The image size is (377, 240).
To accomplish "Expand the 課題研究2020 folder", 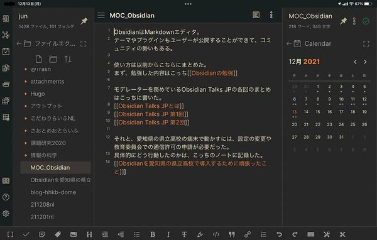I will click(x=45, y=143).
